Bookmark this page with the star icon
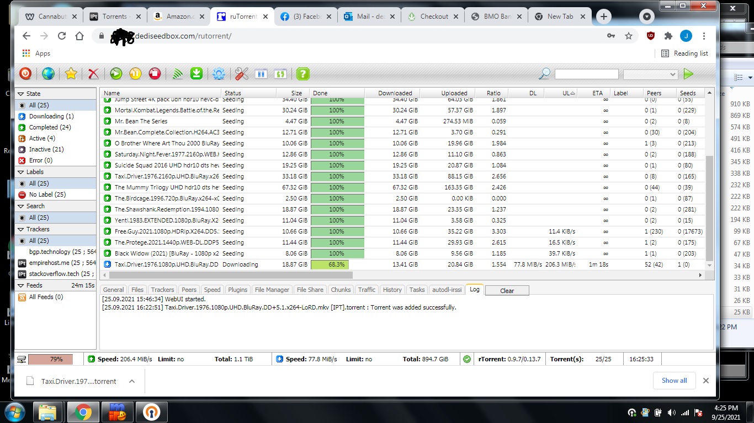Image resolution: width=754 pixels, height=423 pixels. point(628,36)
